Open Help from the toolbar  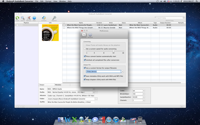(x=34, y=18)
